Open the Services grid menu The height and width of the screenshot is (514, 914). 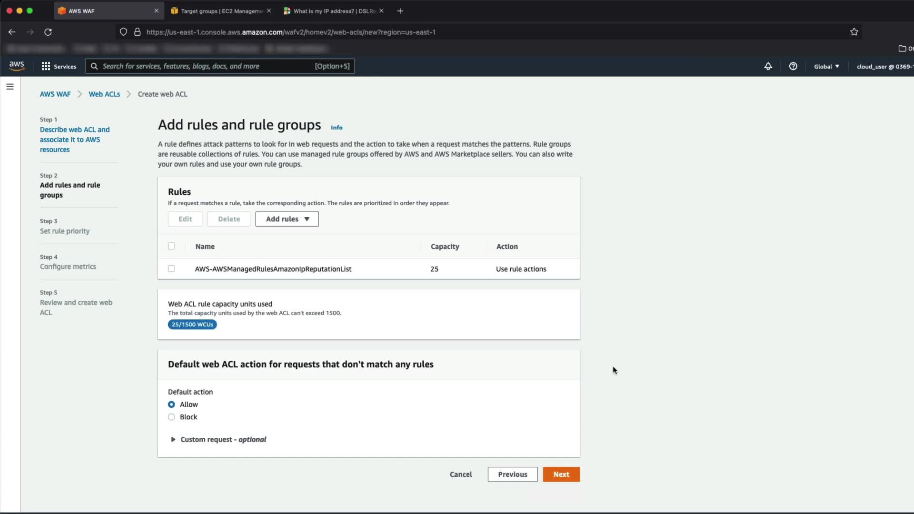pos(59,66)
